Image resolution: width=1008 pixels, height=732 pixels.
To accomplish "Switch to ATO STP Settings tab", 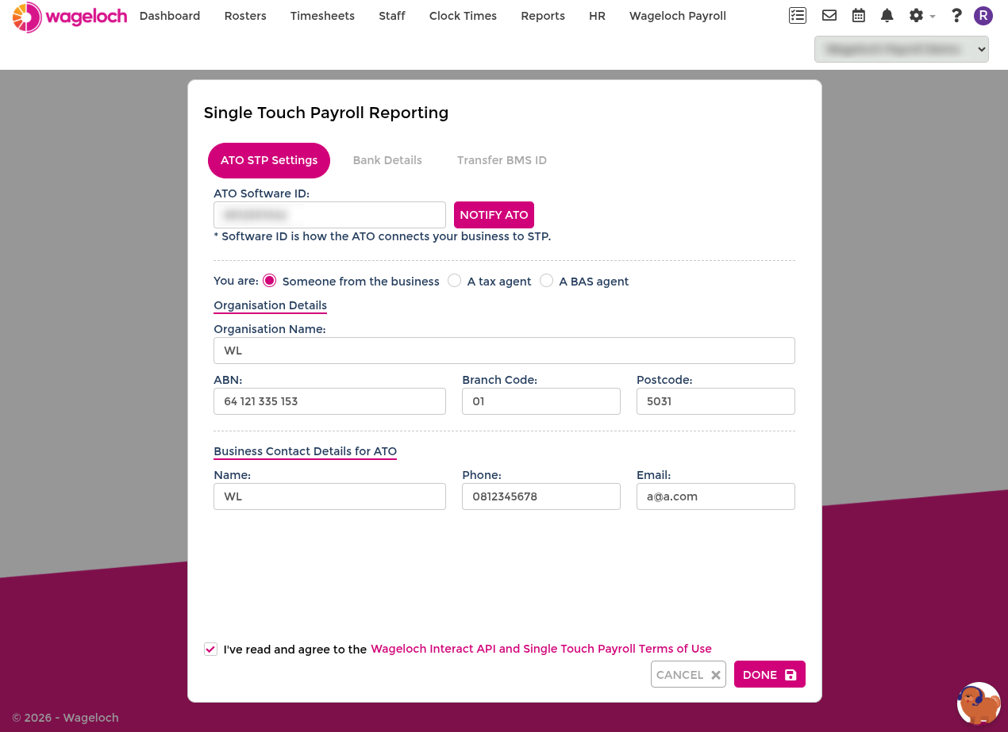I will (x=269, y=160).
